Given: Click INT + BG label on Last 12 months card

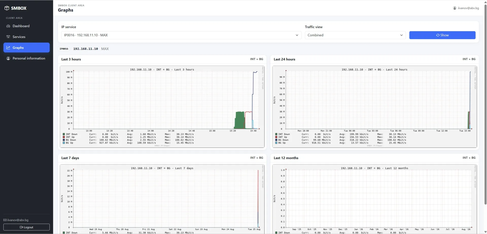Looking at the screenshot, I should pyautogui.click(x=469, y=158).
